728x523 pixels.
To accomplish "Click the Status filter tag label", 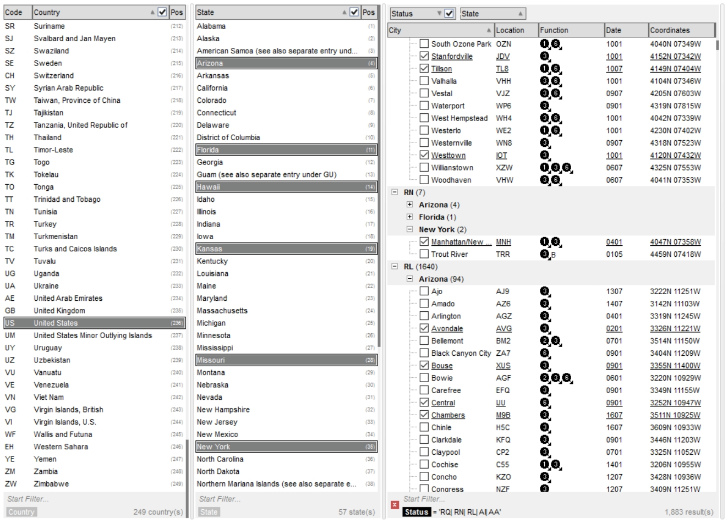I will click(x=416, y=512).
